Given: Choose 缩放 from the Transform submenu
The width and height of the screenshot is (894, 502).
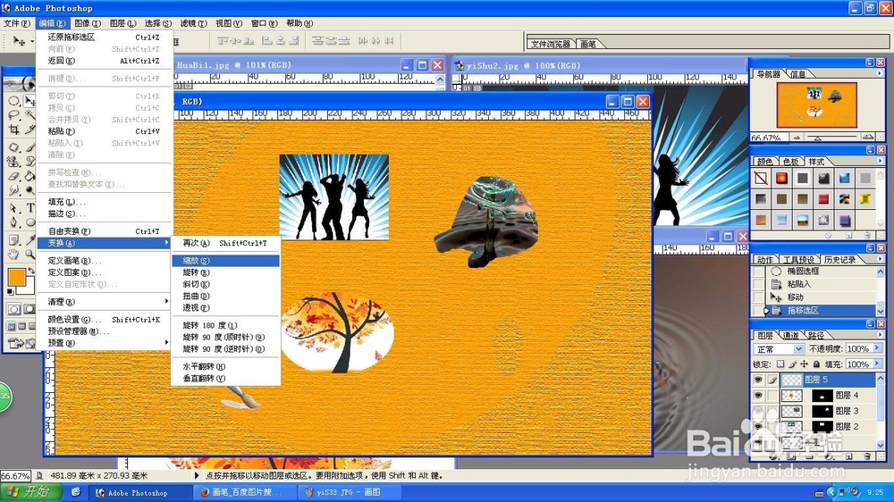Looking at the screenshot, I should tap(226, 261).
